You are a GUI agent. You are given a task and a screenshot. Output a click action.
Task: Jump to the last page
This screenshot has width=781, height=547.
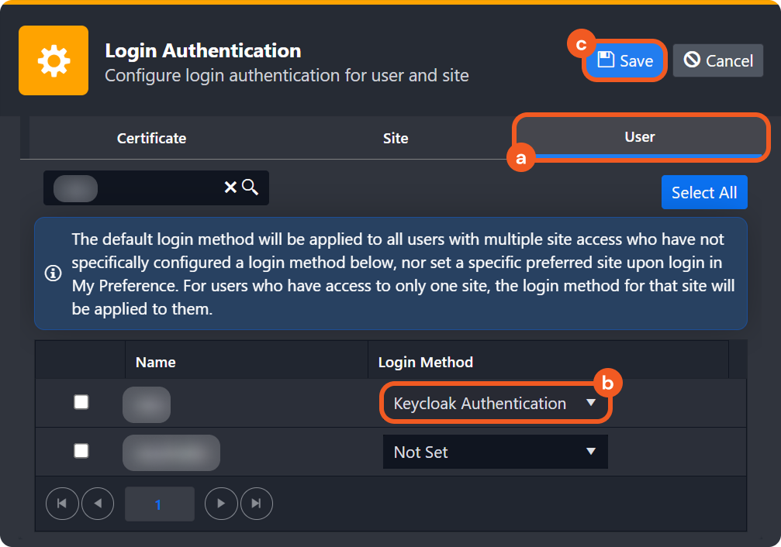pyautogui.click(x=257, y=504)
